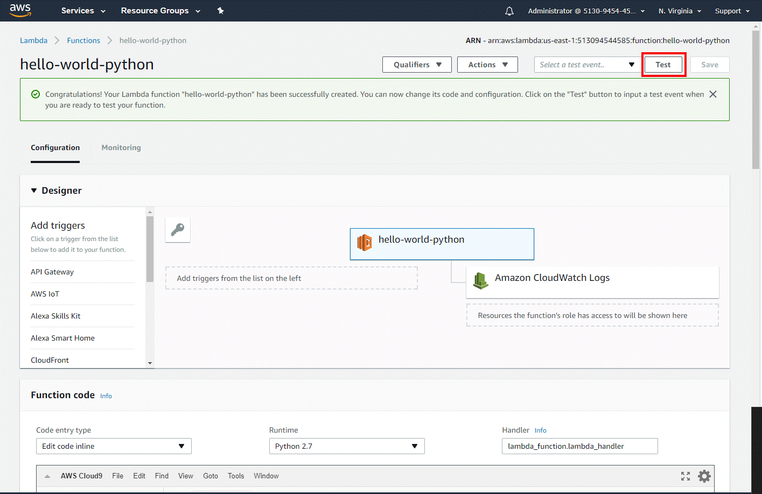
Task: Open the Code entry type dropdown
Action: (x=114, y=446)
